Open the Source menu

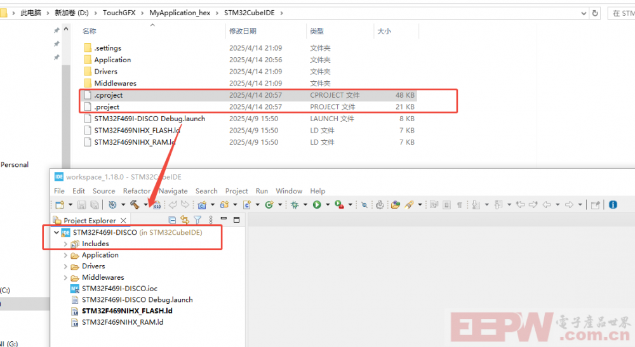[104, 191]
